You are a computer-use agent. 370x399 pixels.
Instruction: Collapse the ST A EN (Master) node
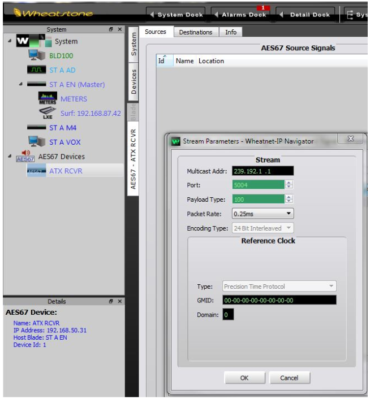pos(20,84)
